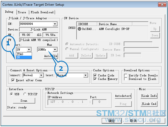Click the ID CODE input field
Image resolution: width=168 pixels, height=127 pixels.
(x=138, y=44)
